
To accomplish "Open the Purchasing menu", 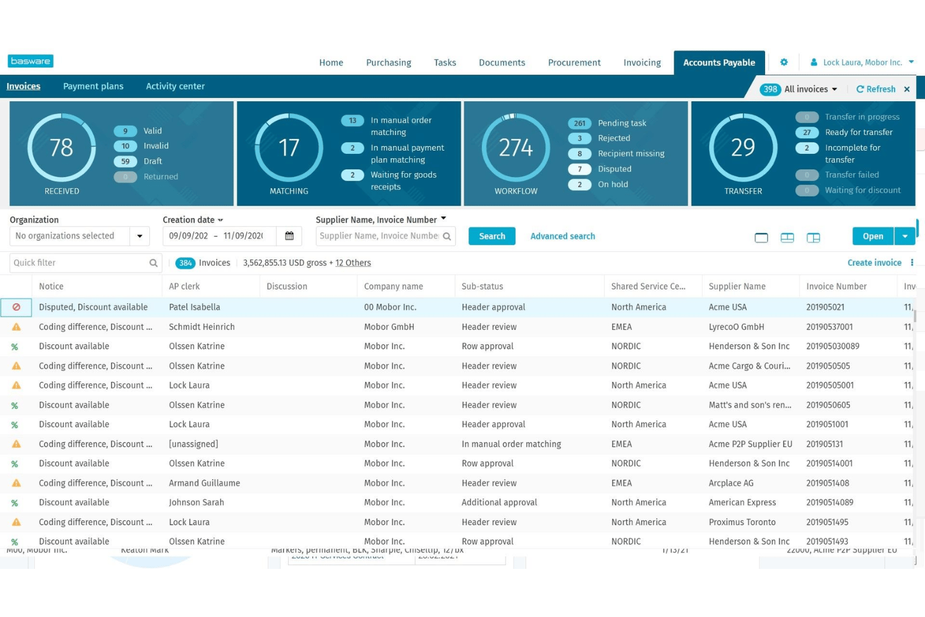I will (x=389, y=63).
